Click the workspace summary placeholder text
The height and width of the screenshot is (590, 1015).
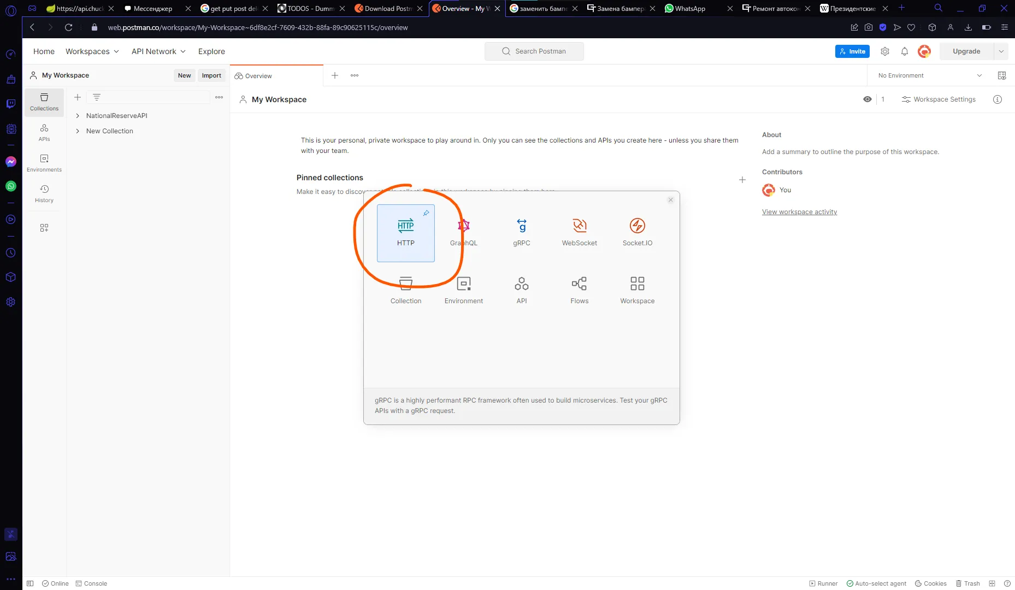pyautogui.click(x=851, y=152)
